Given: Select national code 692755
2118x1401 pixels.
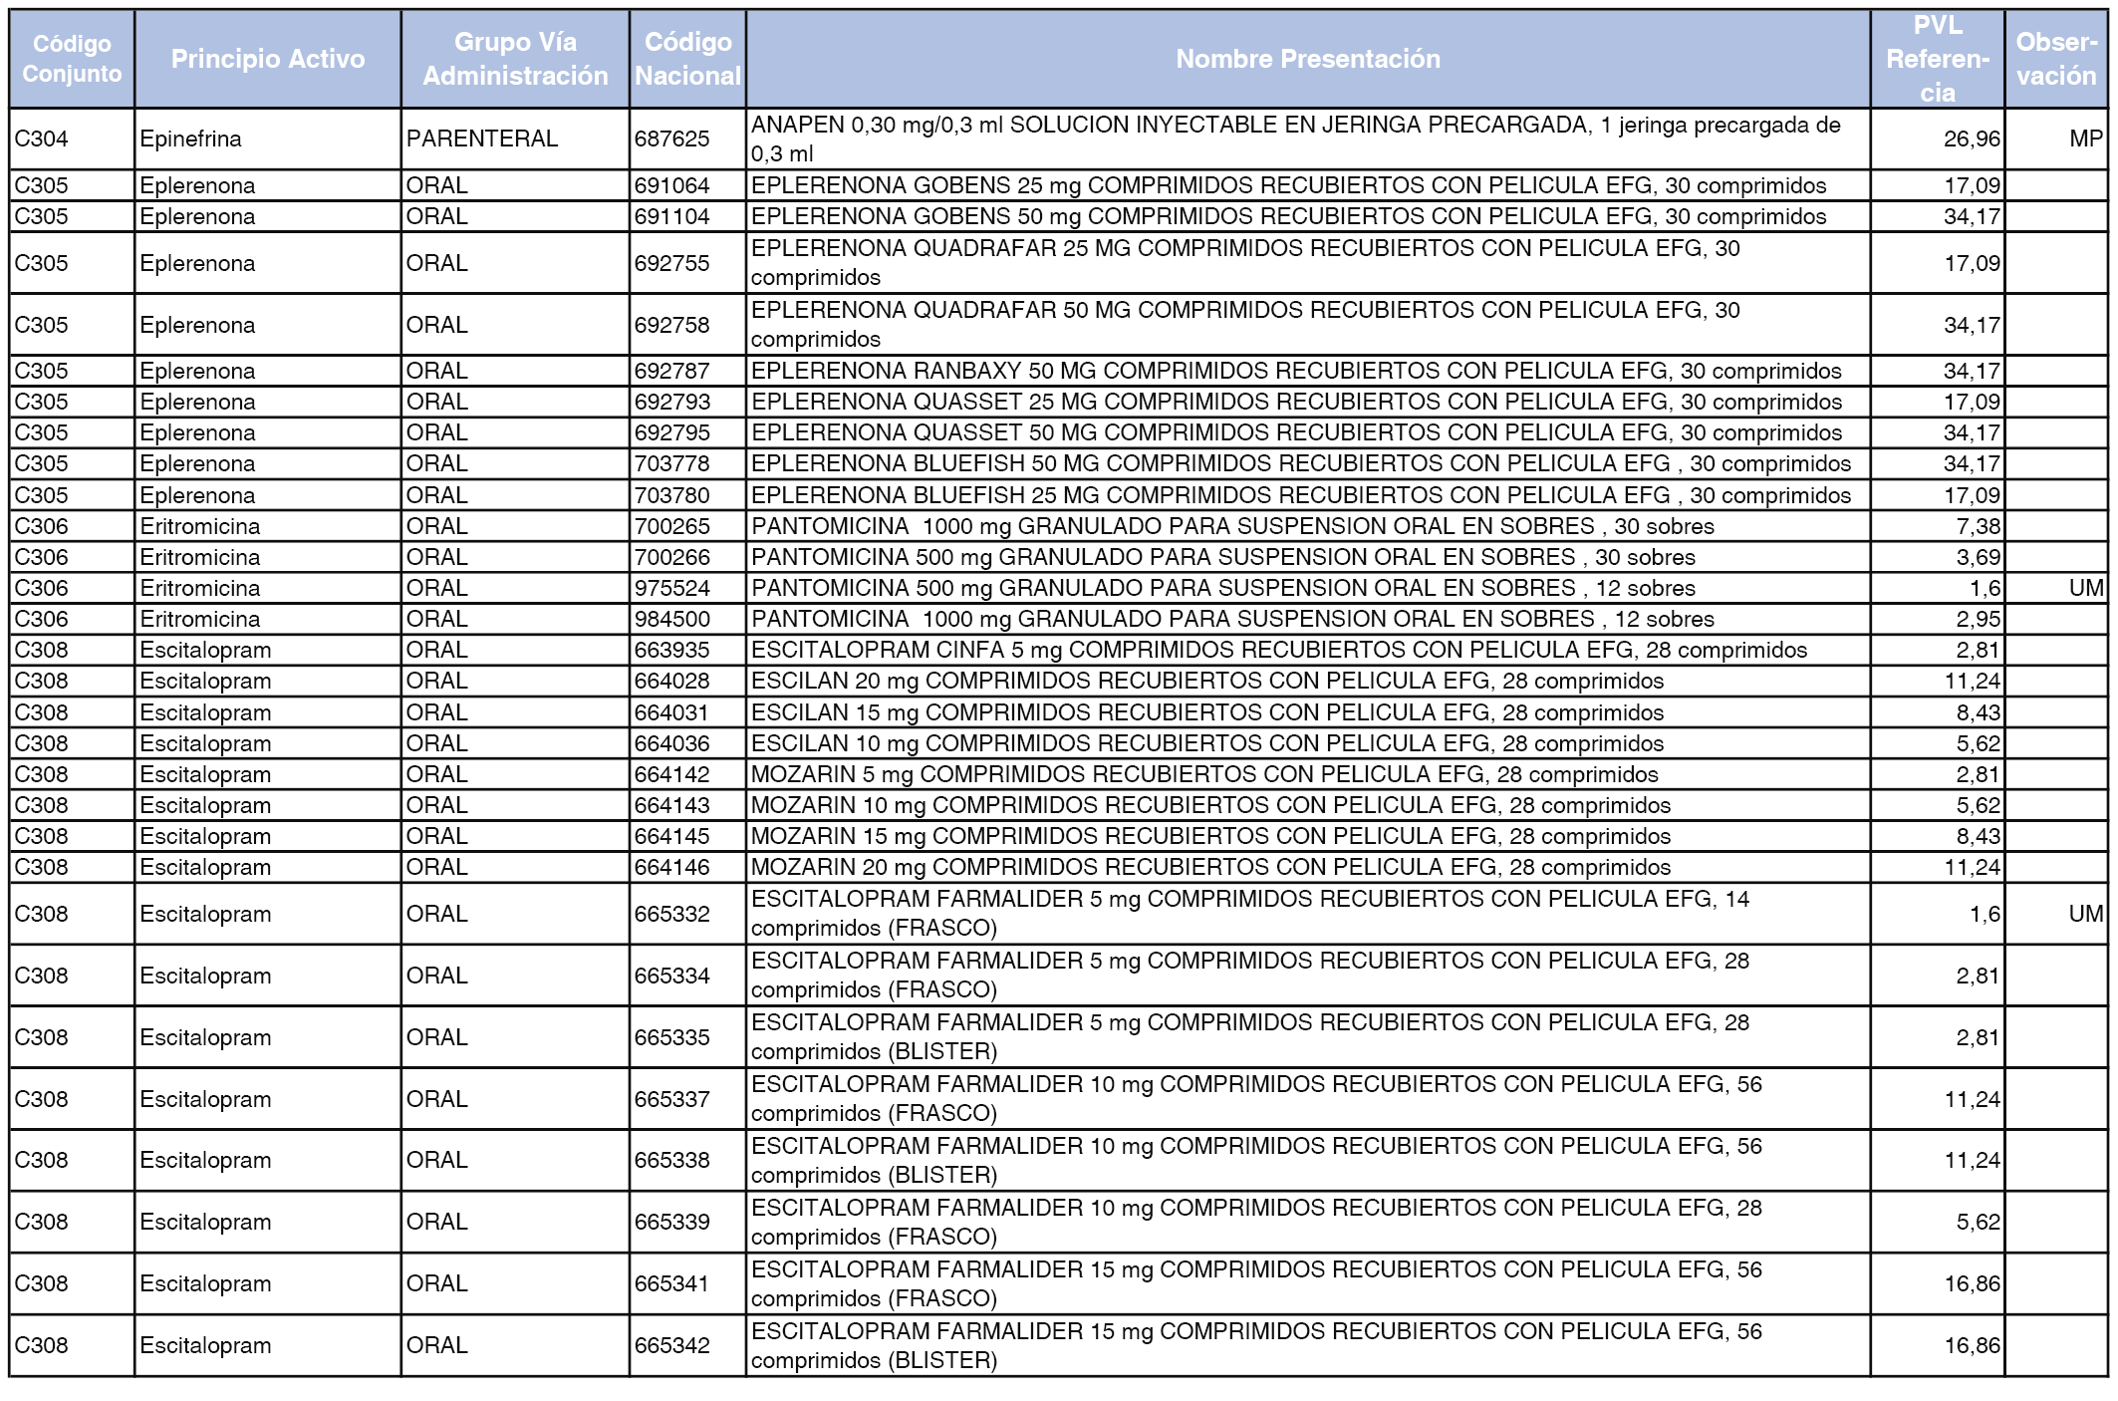Looking at the screenshot, I should coord(687,263).
